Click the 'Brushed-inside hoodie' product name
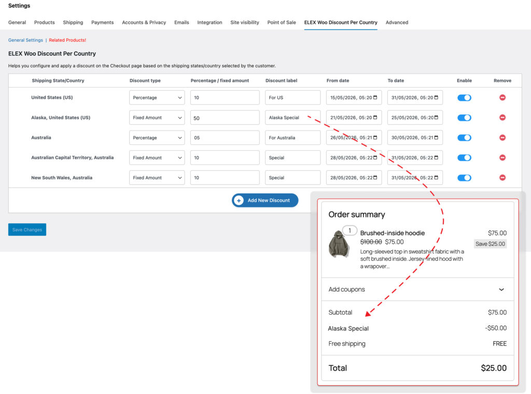The height and width of the screenshot is (394, 531). pos(392,233)
